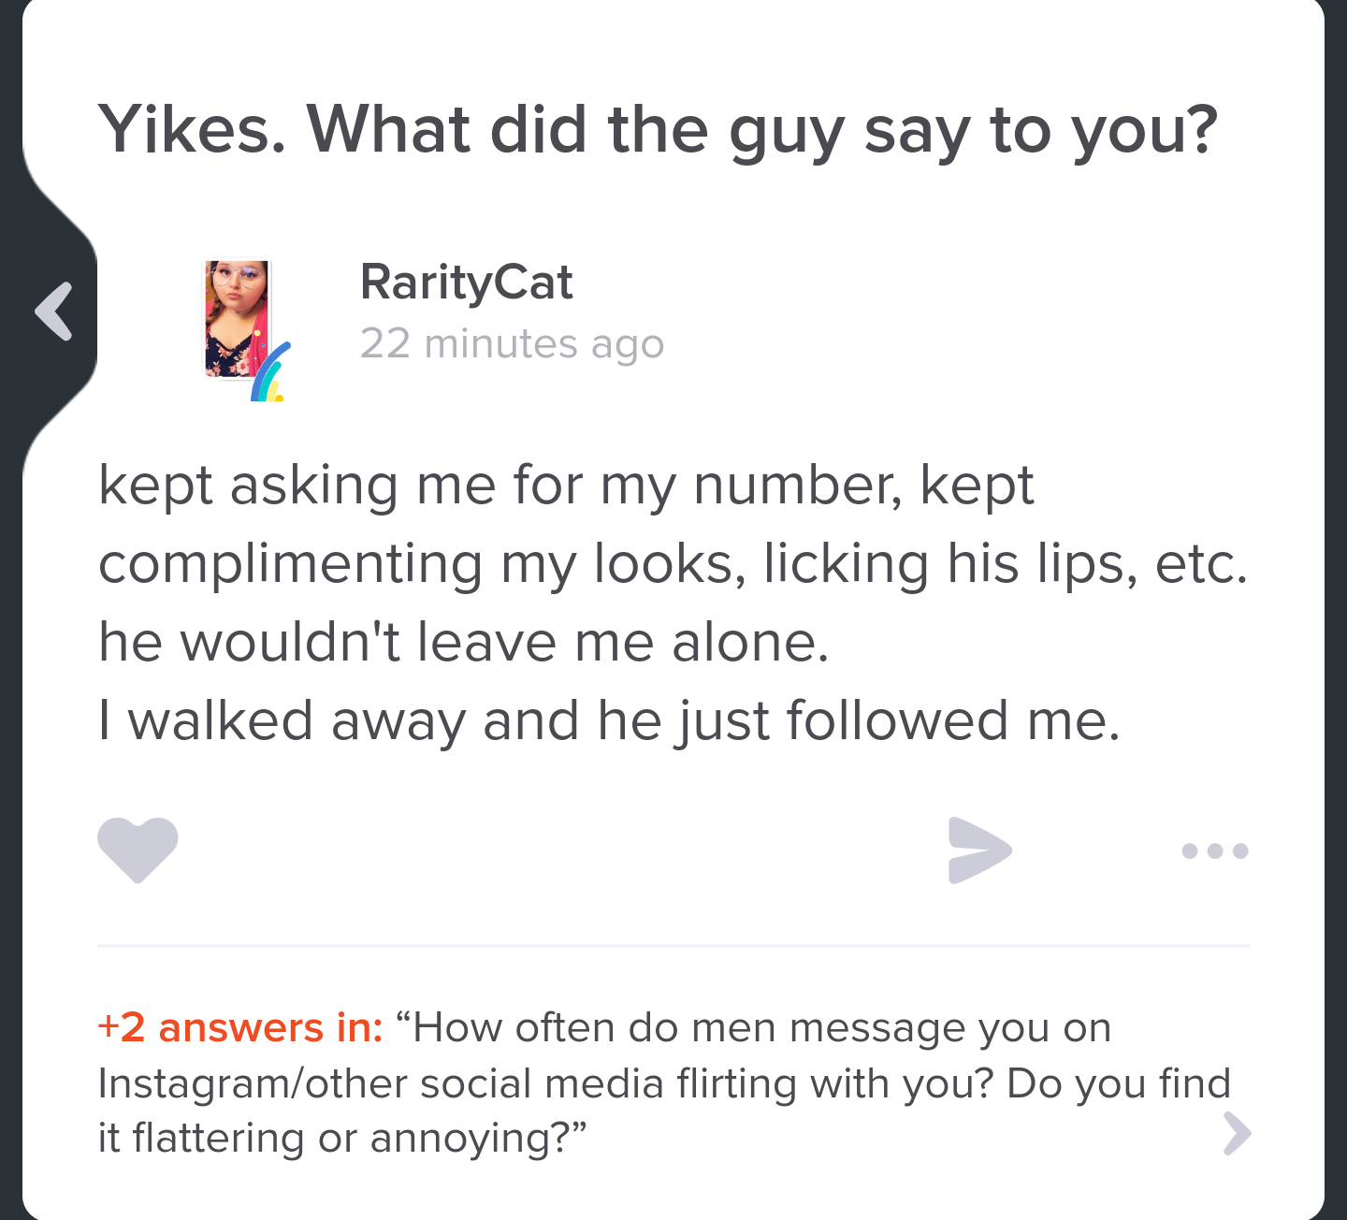Open the question "Yikes. What did the guy say to you?"
1347x1220 pixels.
coord(659,130)
